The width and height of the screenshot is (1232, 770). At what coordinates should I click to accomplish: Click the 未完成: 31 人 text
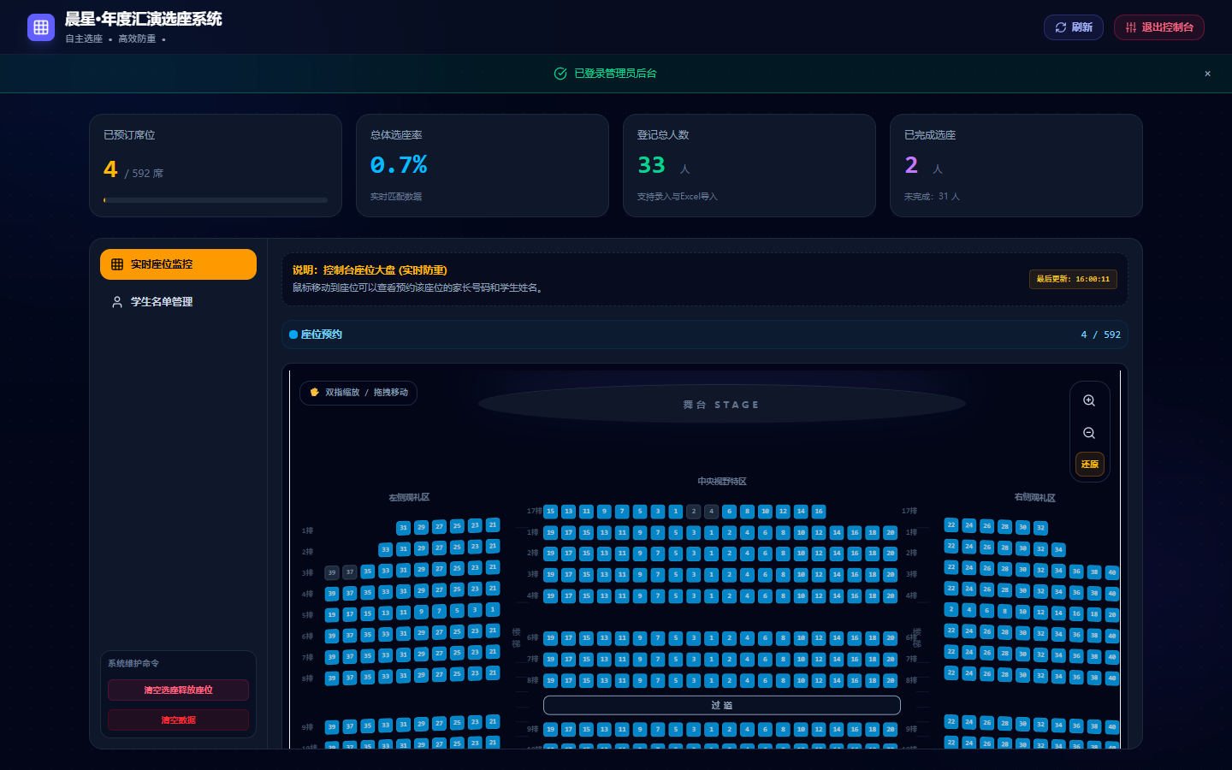(x=932, y=197)
